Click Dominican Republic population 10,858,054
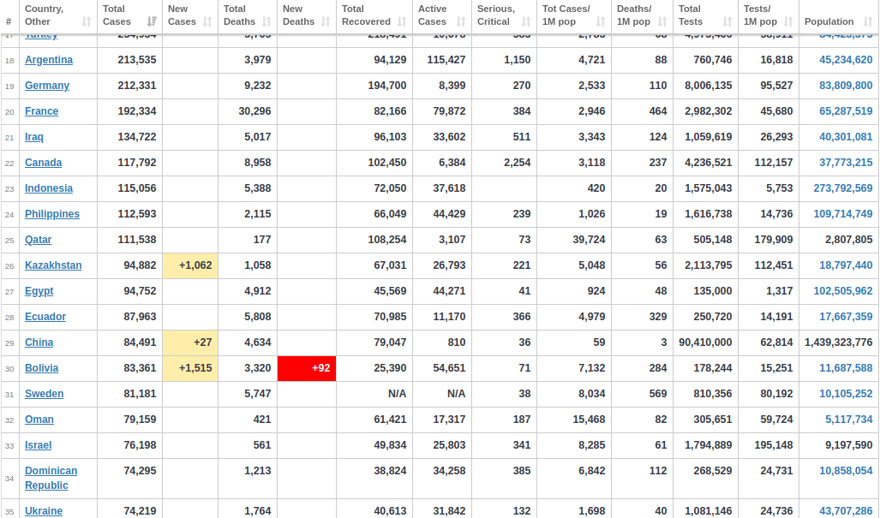 pos(846,472)
